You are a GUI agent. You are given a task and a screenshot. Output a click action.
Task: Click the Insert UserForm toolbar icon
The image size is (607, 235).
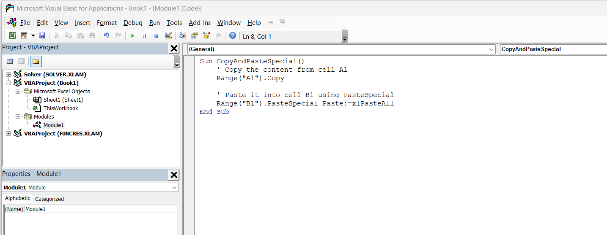click(23, 36)
